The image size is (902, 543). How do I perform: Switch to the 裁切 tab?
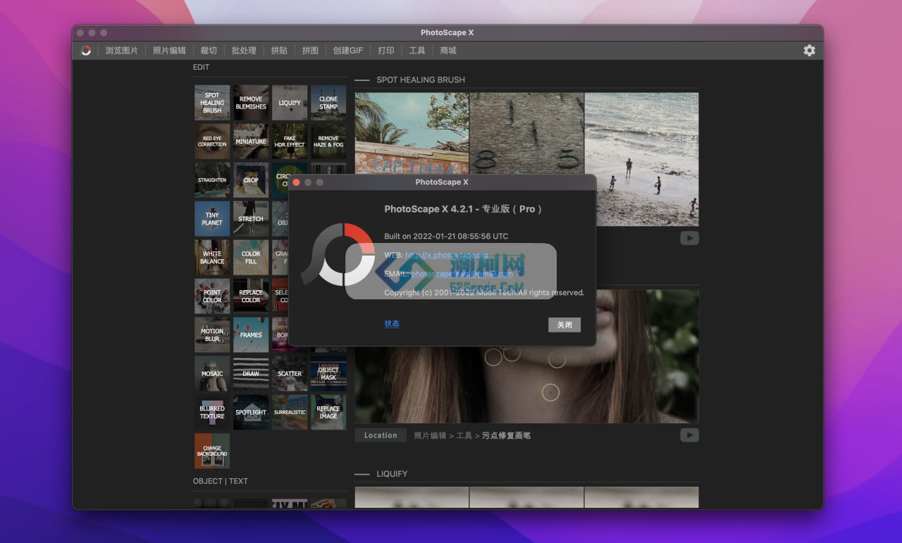pos(209,51)
